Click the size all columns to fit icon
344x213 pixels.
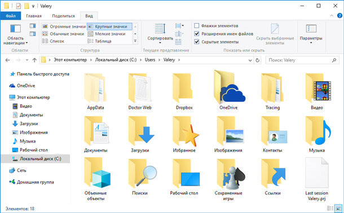[x=178, y=42]
